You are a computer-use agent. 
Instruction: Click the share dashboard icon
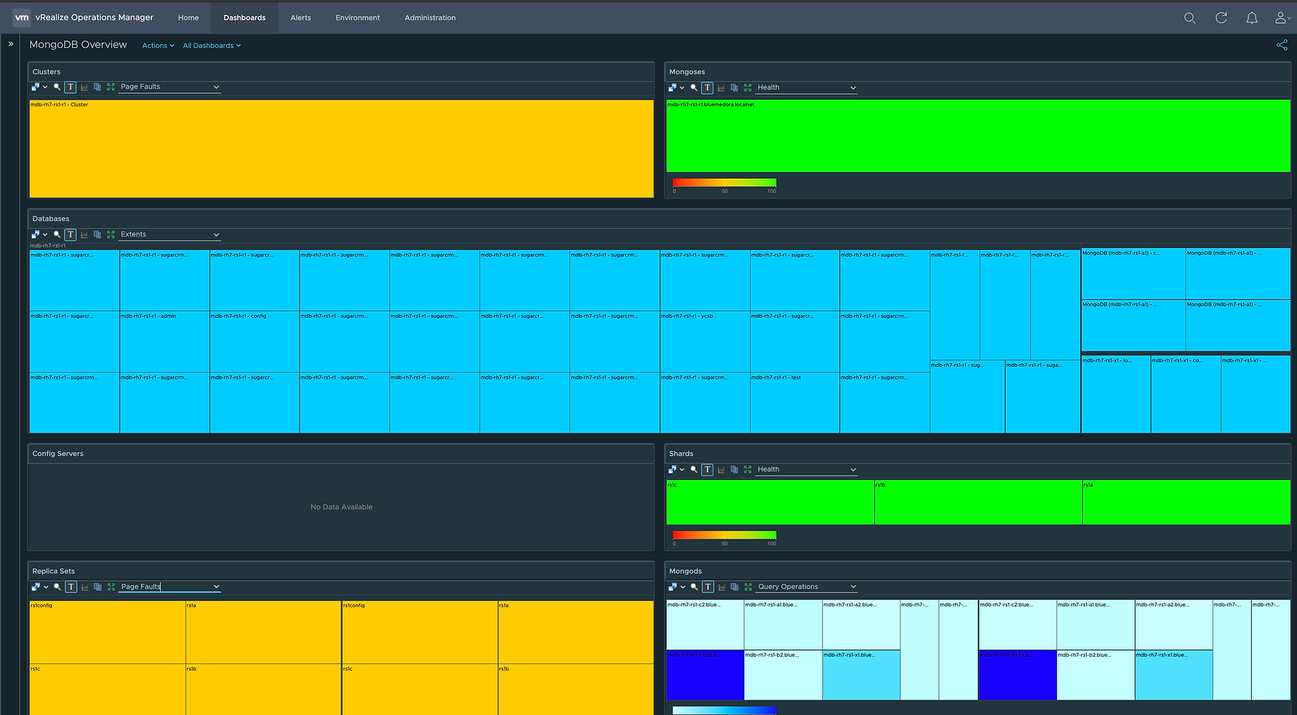[x=1281, y=45]
